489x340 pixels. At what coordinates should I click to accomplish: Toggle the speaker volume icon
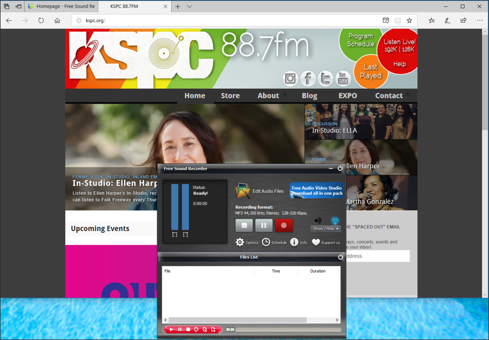click(318, 220)
